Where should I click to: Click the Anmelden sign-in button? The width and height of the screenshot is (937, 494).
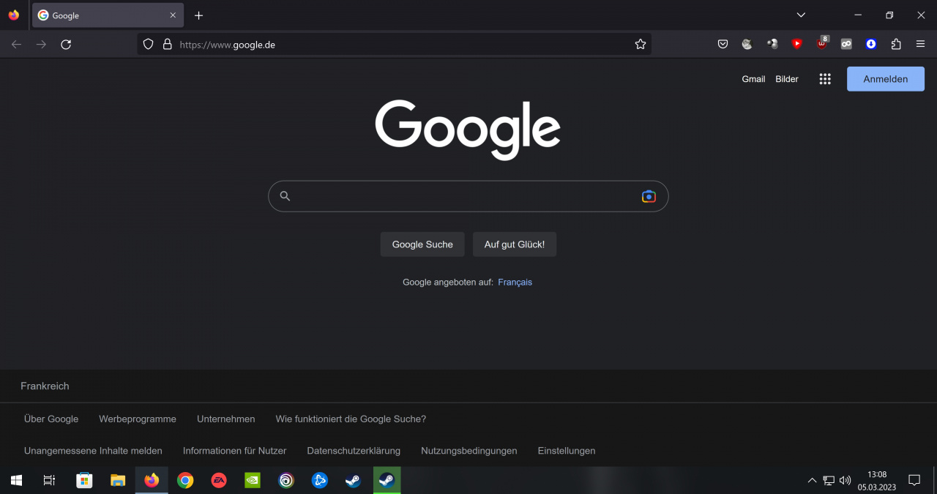886,79
